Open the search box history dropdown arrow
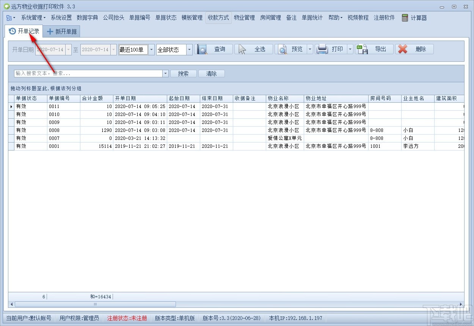Screen dimensions: 474x326 pos(165,73)
